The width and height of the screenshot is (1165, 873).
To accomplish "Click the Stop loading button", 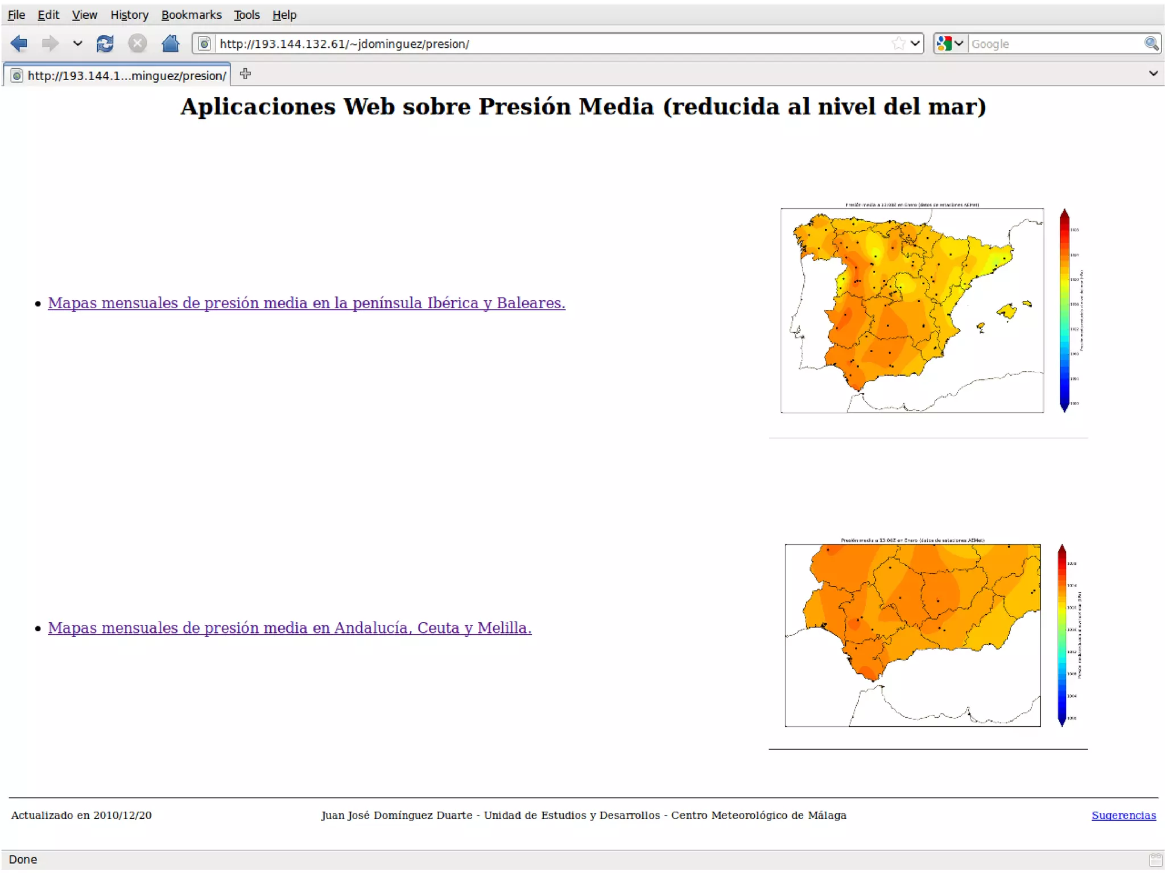I will coord(137,44).
